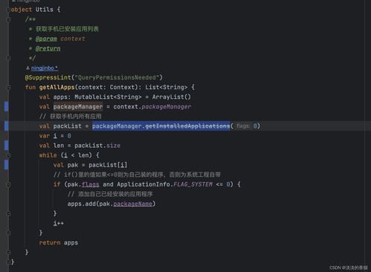Click the change marker beside val pak line

(x=7, y=165)
